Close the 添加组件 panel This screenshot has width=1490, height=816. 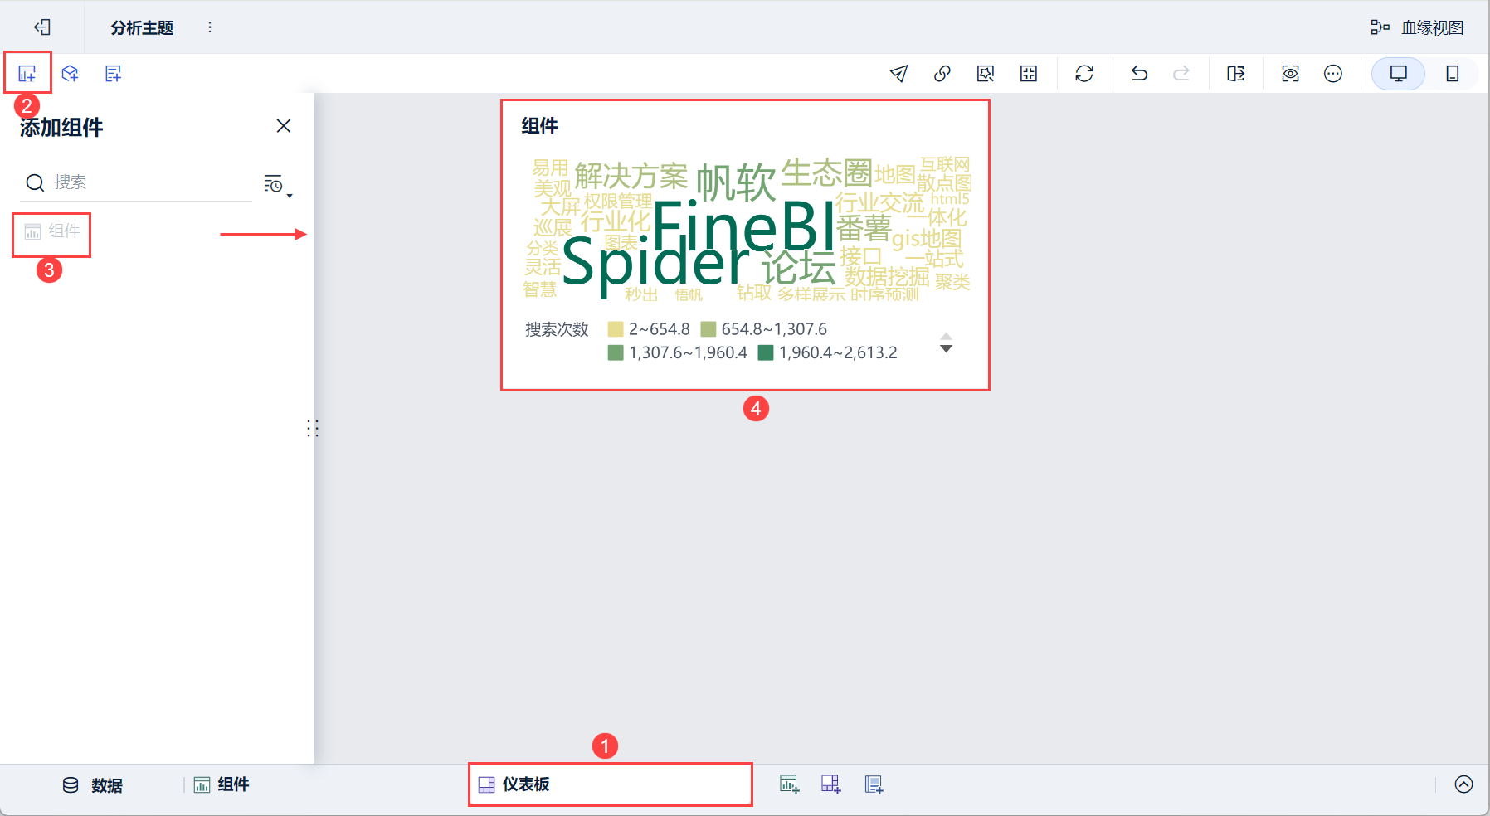(284, 126)
